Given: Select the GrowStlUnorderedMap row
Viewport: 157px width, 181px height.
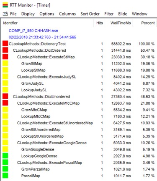Looking at the screenshot, I should 79,129.
